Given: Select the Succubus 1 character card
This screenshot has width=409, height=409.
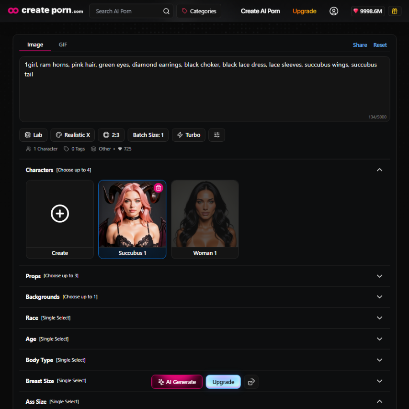Looking at the screenshot, I should pos(132,219).
